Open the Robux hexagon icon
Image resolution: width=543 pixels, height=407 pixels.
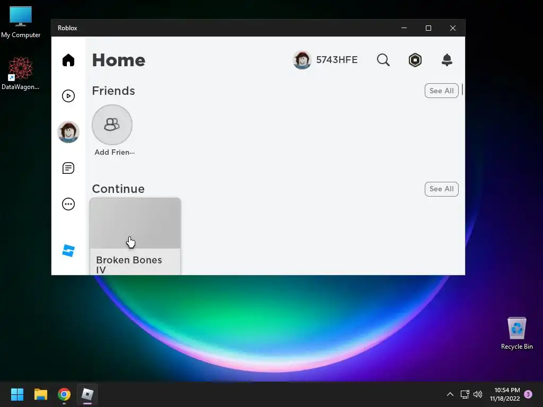click(x=415, y=60)
